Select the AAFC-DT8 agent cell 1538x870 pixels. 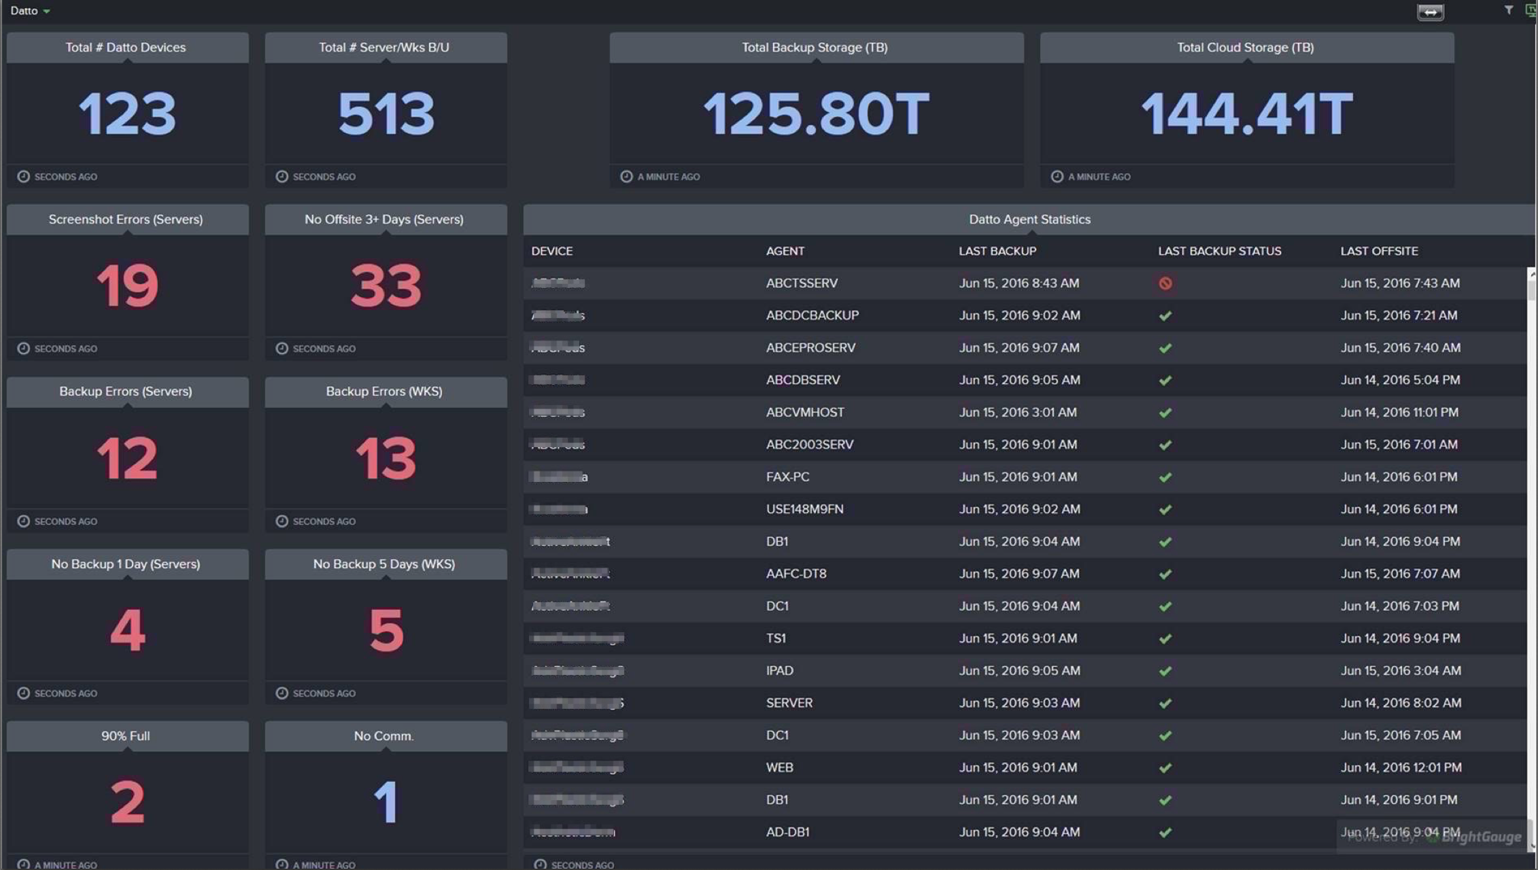pyautogui.click(x=796, y=574)
